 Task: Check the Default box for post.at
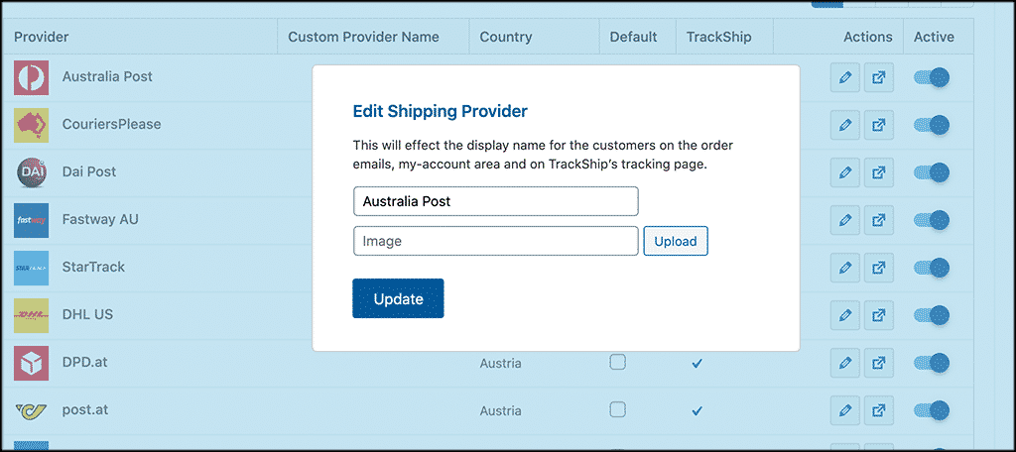[618, 409]
